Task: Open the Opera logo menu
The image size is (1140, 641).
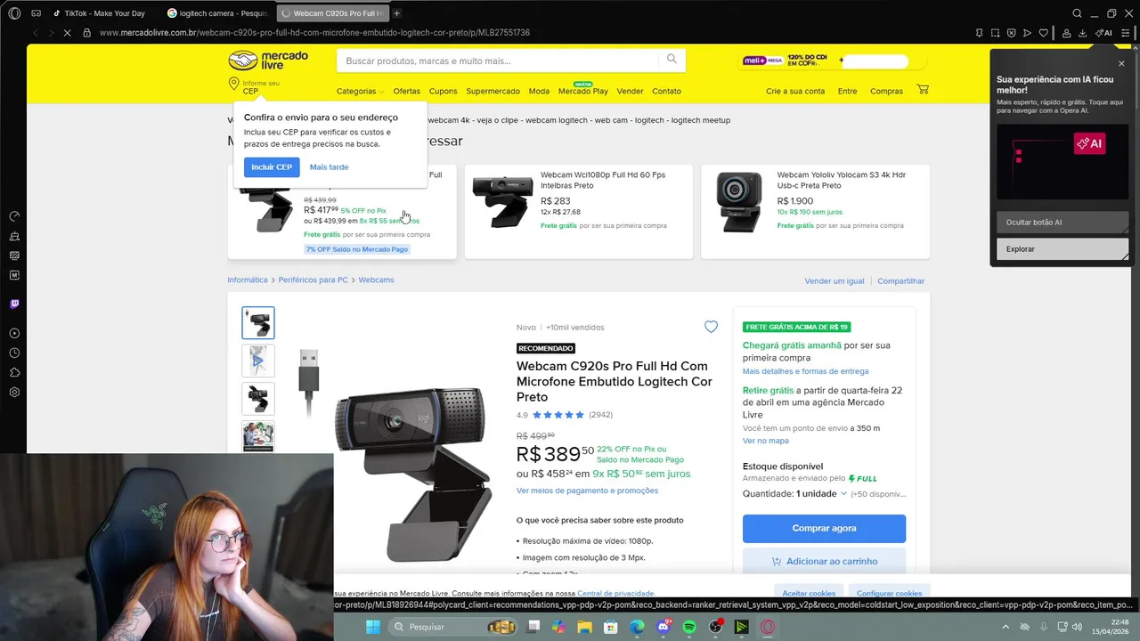Action: click(14, 13)
